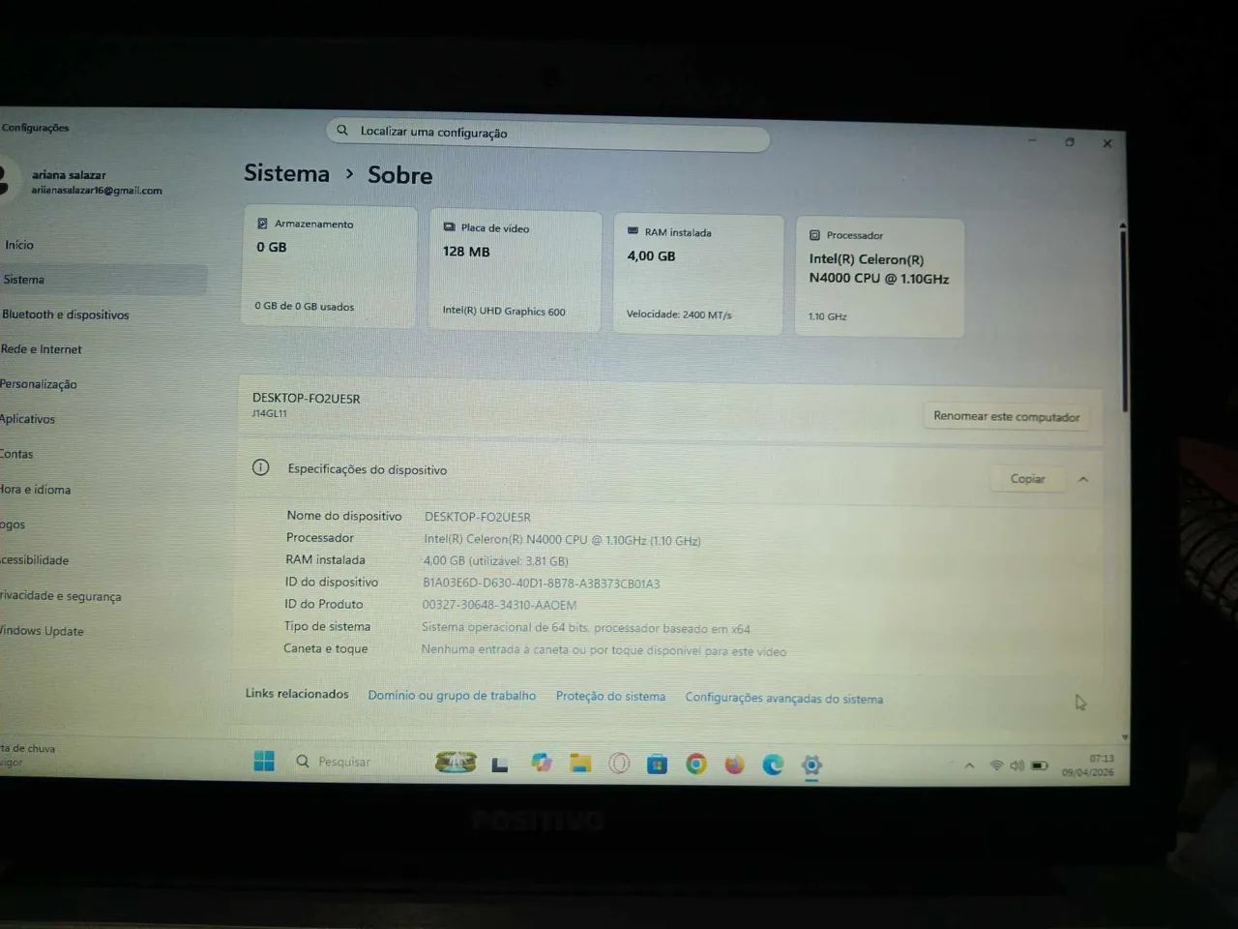Open the Wi-Fi network tray icon

click(x=996, y=765)
